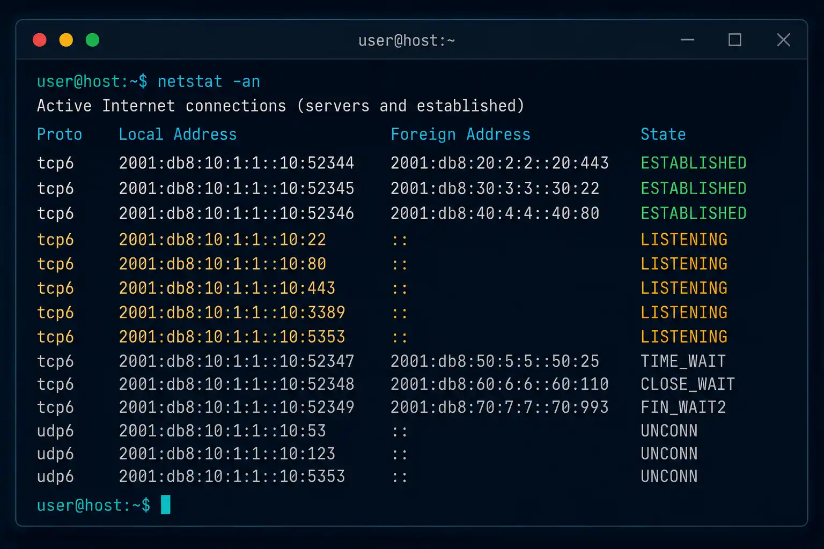The image size is (824, 549).
Task: Click the TIME_WAIT state
Action: point(683,361)
